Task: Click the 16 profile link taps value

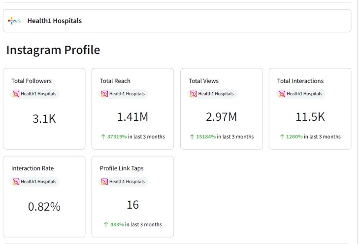Action: pos(133,205)
